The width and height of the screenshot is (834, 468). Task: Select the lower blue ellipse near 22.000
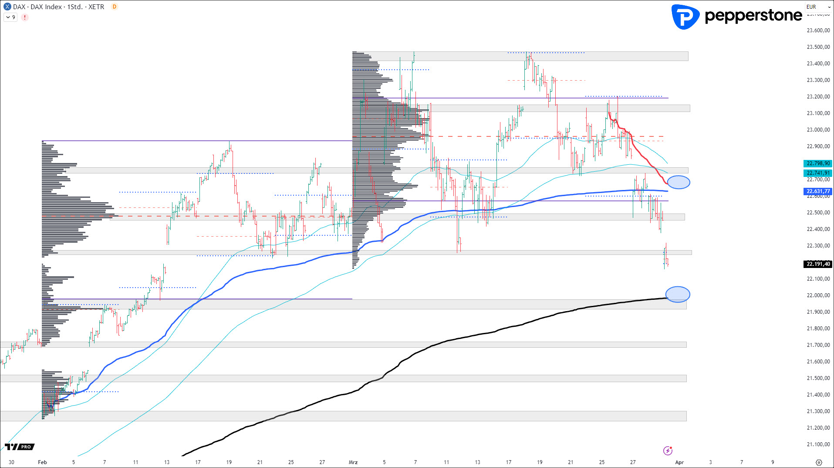[678, 295]
